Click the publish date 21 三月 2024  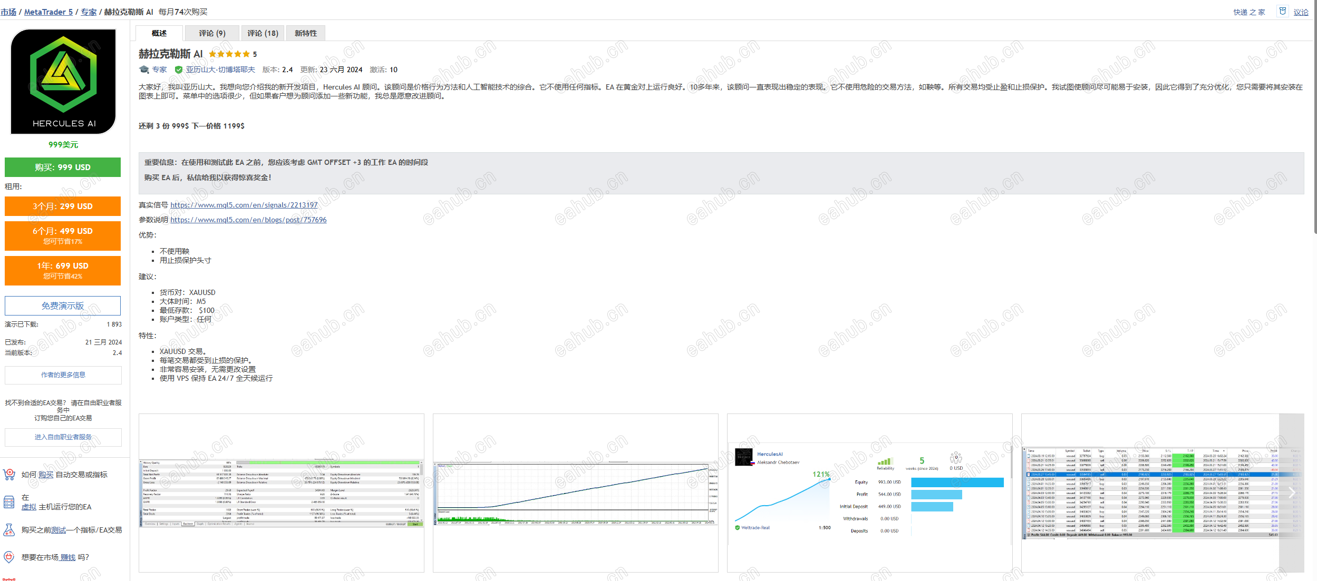103,342
